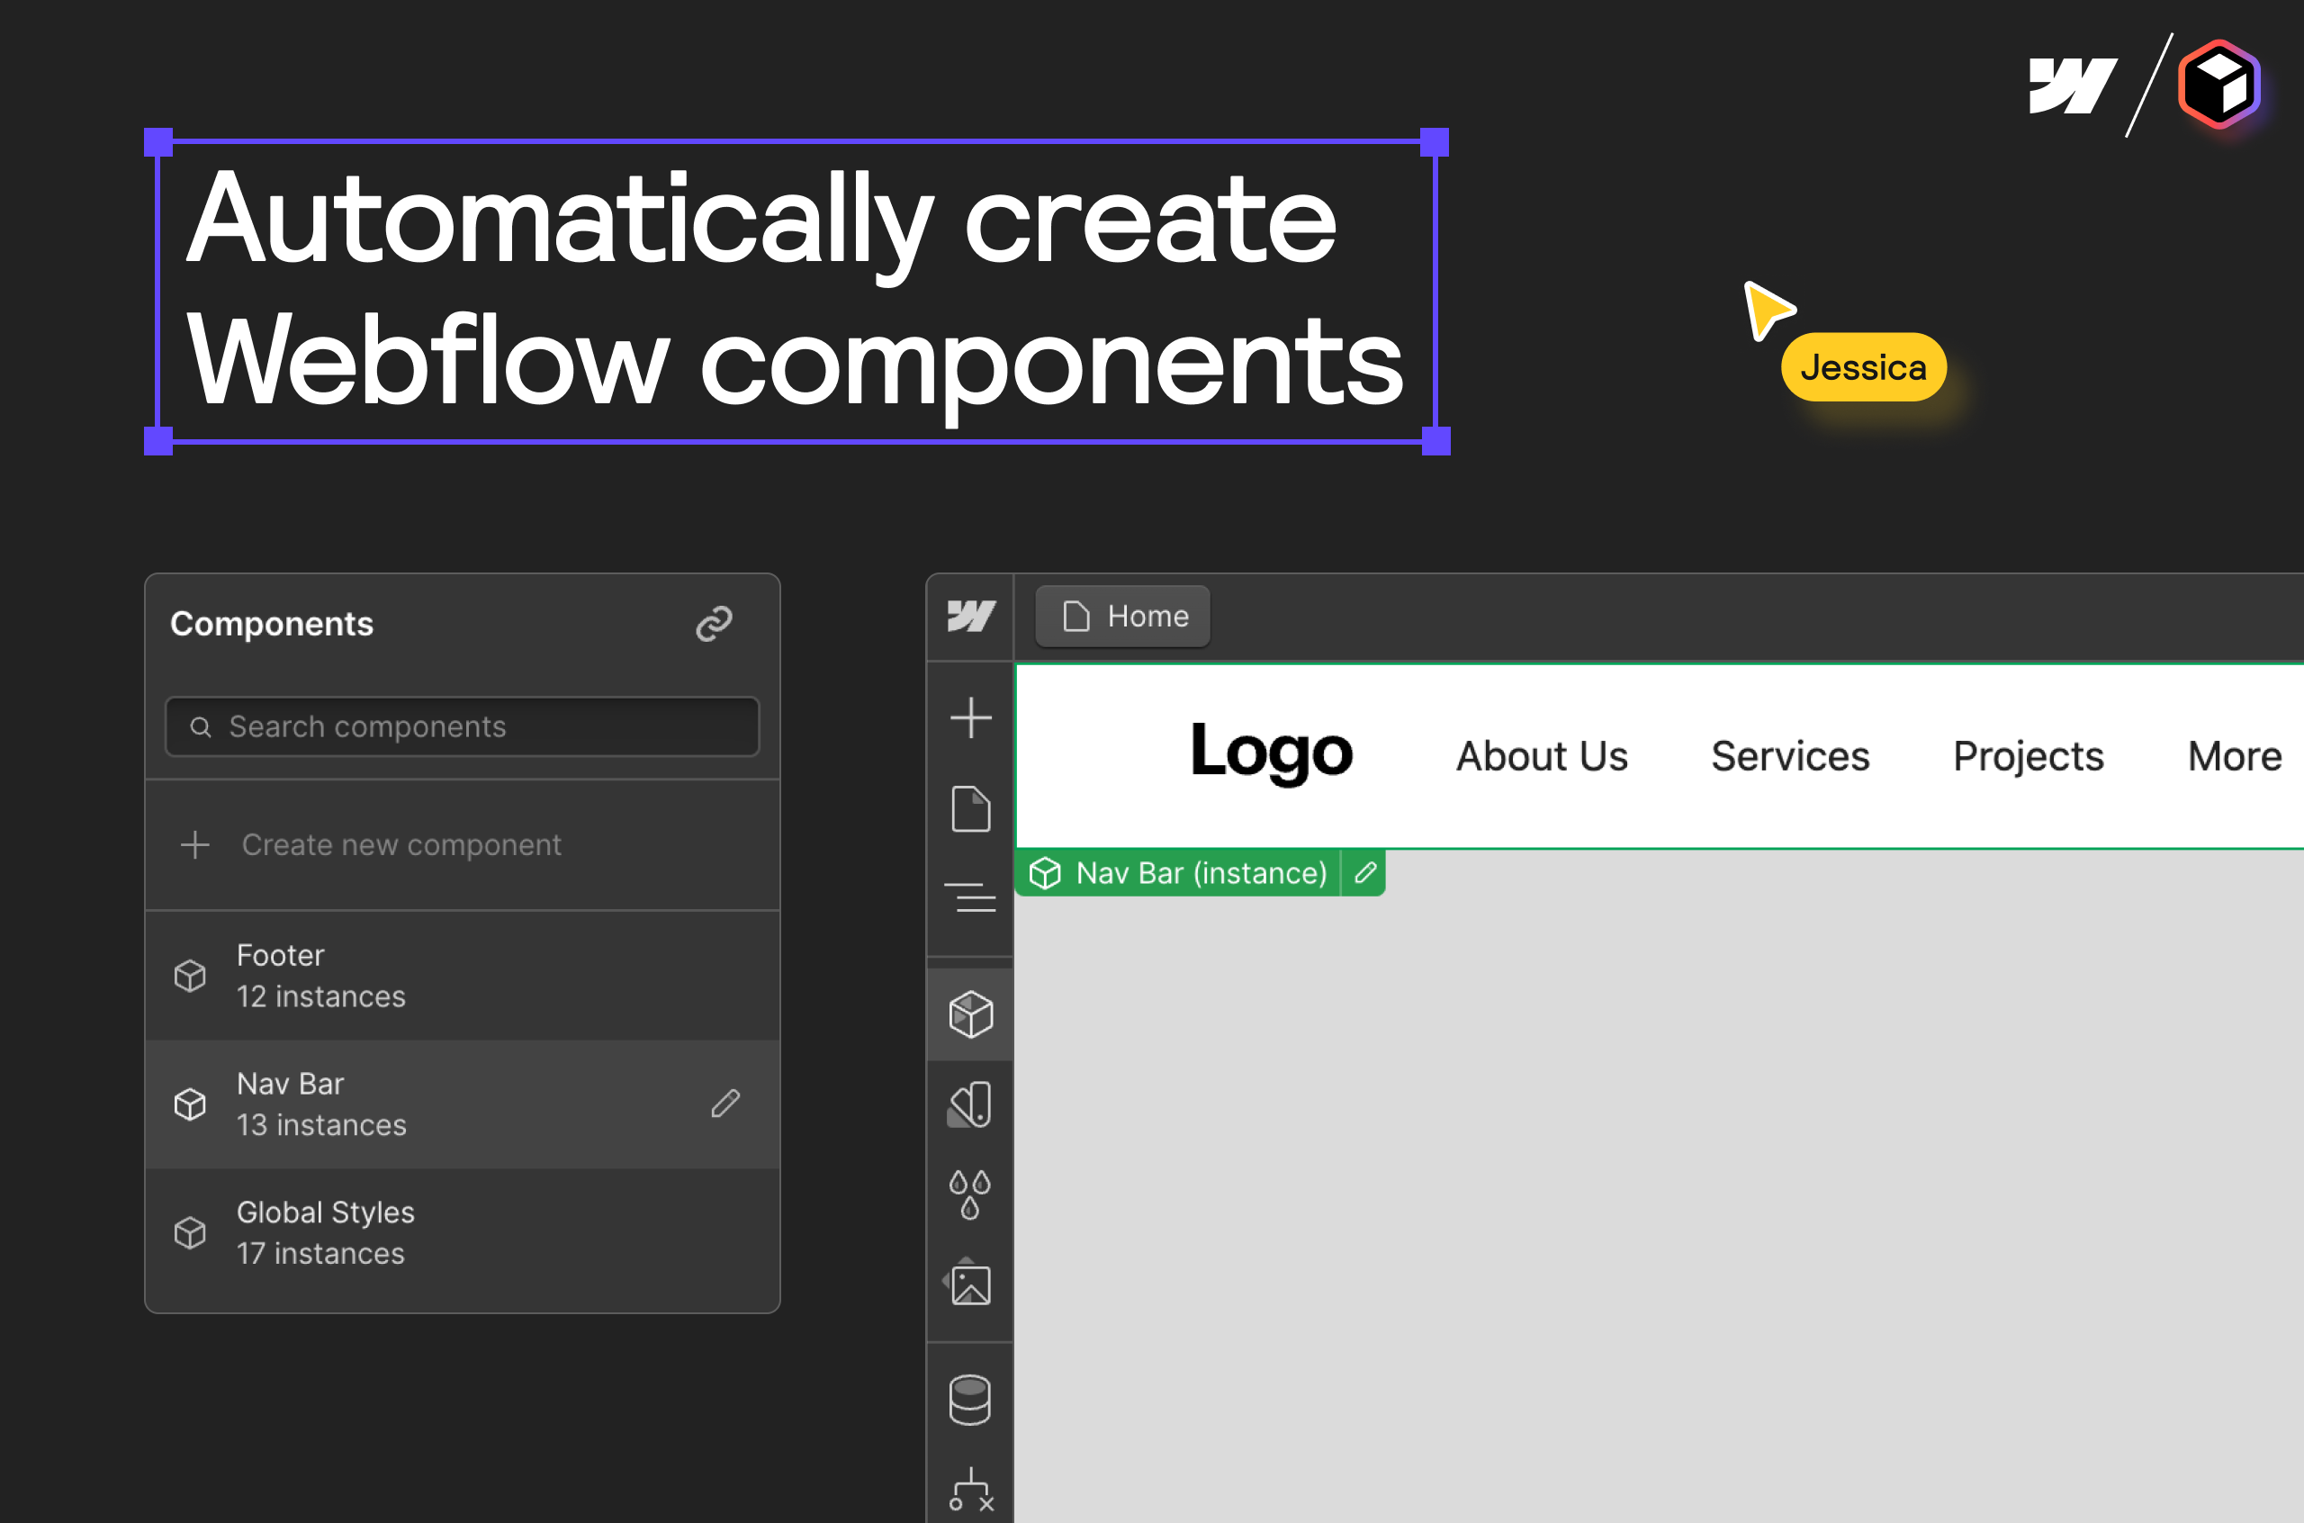Image resolution: width=2304 pixels, height=1523 pixels.
Task: Click the Webflow logo at top right
Action: click(2073, 86)
